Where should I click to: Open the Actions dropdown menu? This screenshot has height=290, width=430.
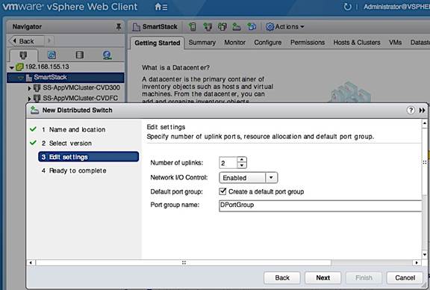pos(290,27)
